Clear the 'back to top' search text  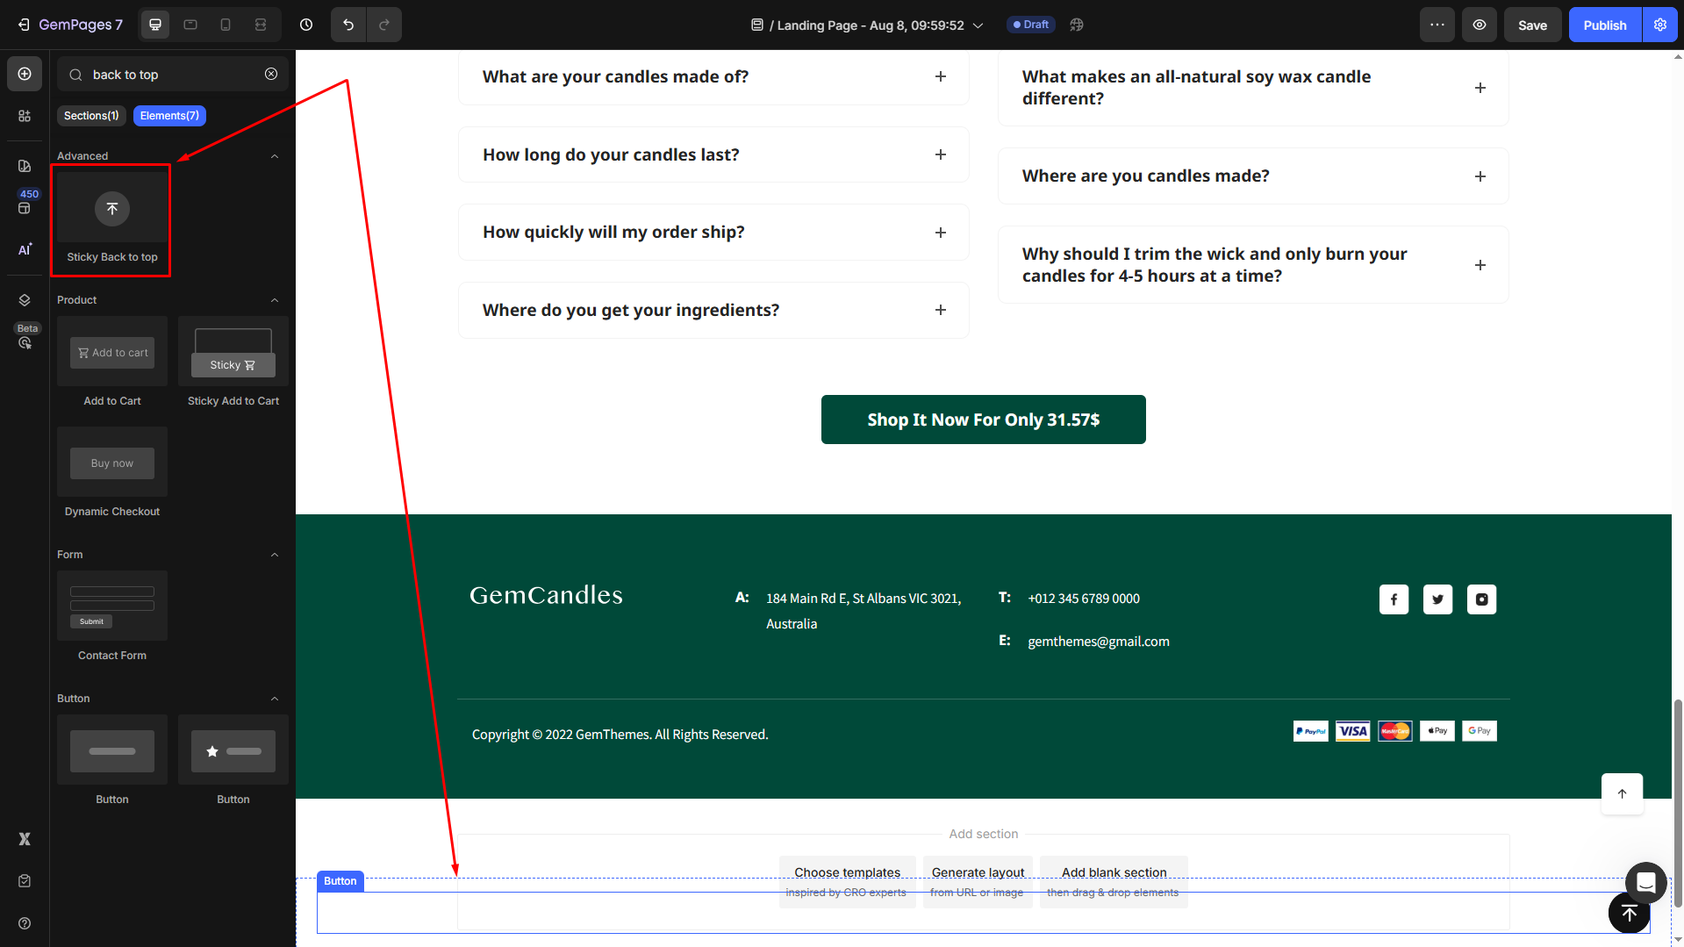point(271,75)
